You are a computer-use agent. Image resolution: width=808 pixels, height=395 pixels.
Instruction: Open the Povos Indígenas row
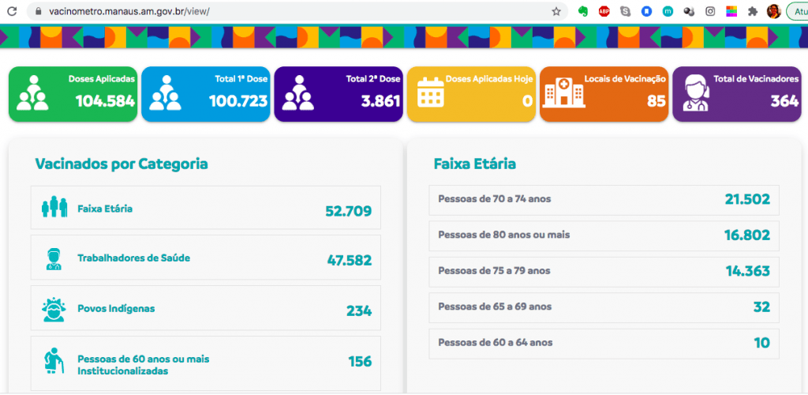pos(206,308)
